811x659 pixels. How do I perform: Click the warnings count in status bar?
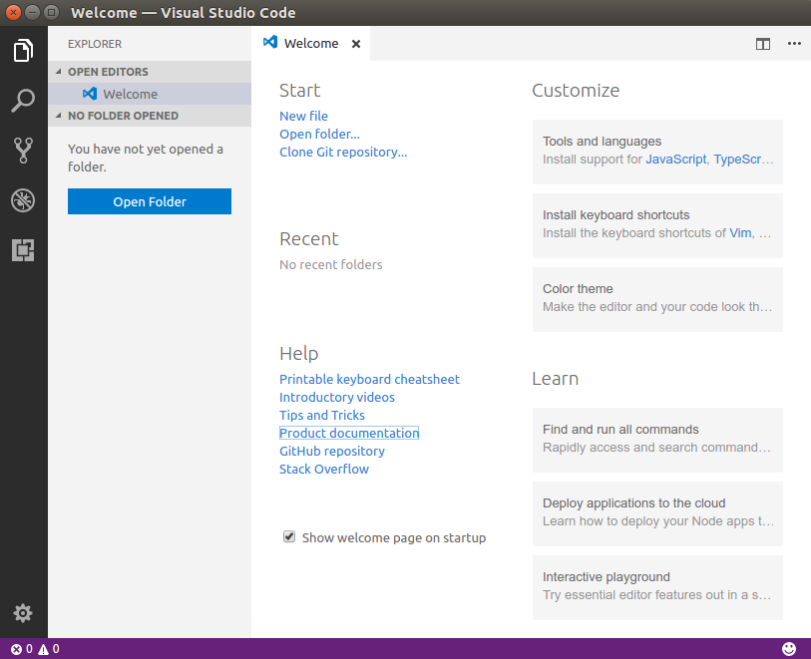tap(49, 649)
